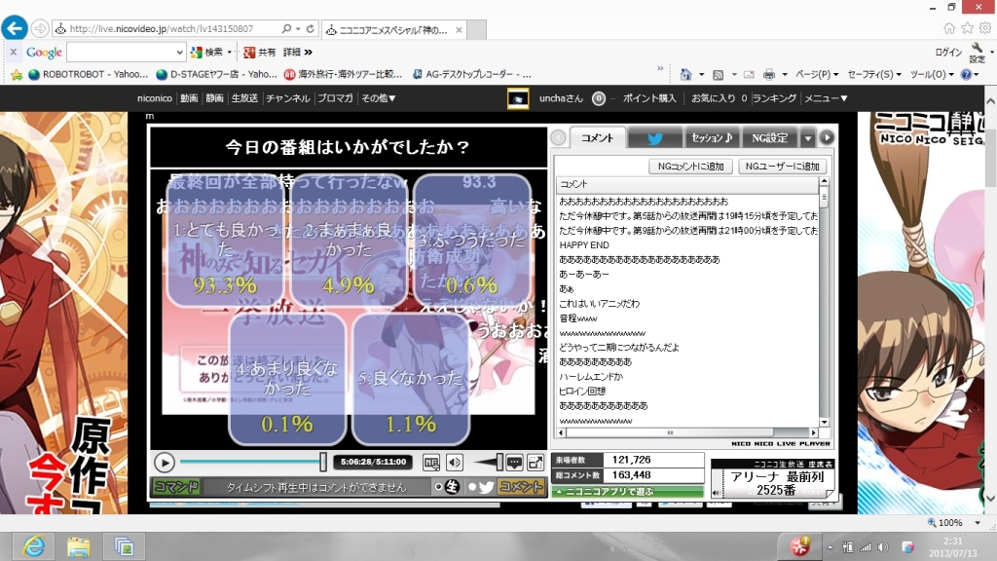Open File Explorer from the taskbar
This screenshot has height=561, width=997.
point(78,546)
